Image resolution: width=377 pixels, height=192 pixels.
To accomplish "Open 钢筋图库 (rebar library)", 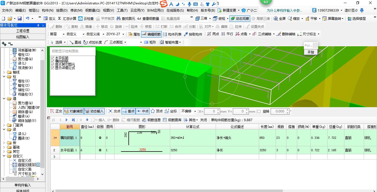I will [172, 120].
